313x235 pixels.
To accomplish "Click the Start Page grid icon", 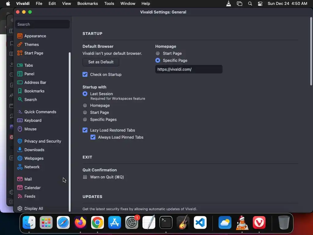I will (x=20, y=53).
